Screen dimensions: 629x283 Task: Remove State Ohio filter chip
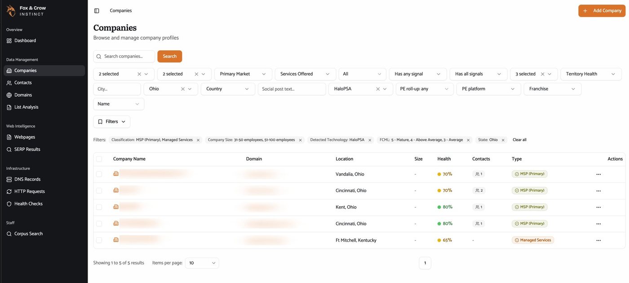coord(503,140)
